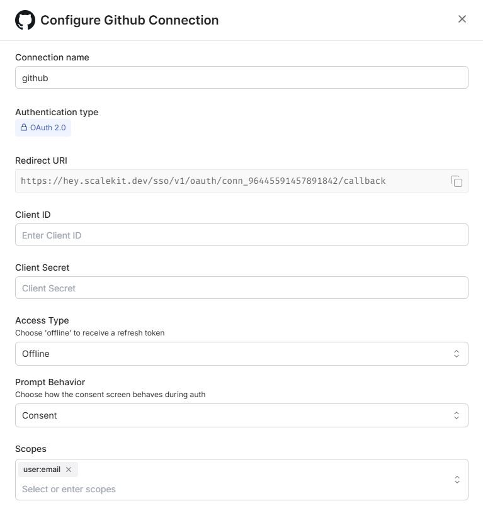Click the GitHub logo icon in header

[x=25, y=20]
